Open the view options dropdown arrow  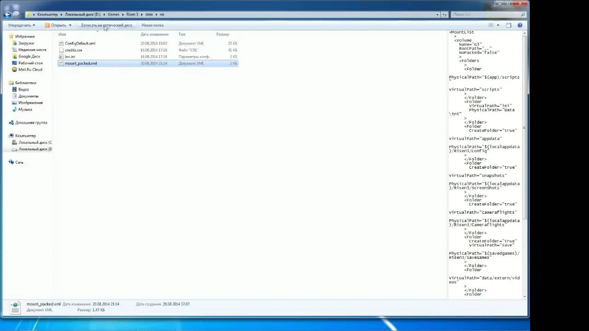[x=498, y=25]
